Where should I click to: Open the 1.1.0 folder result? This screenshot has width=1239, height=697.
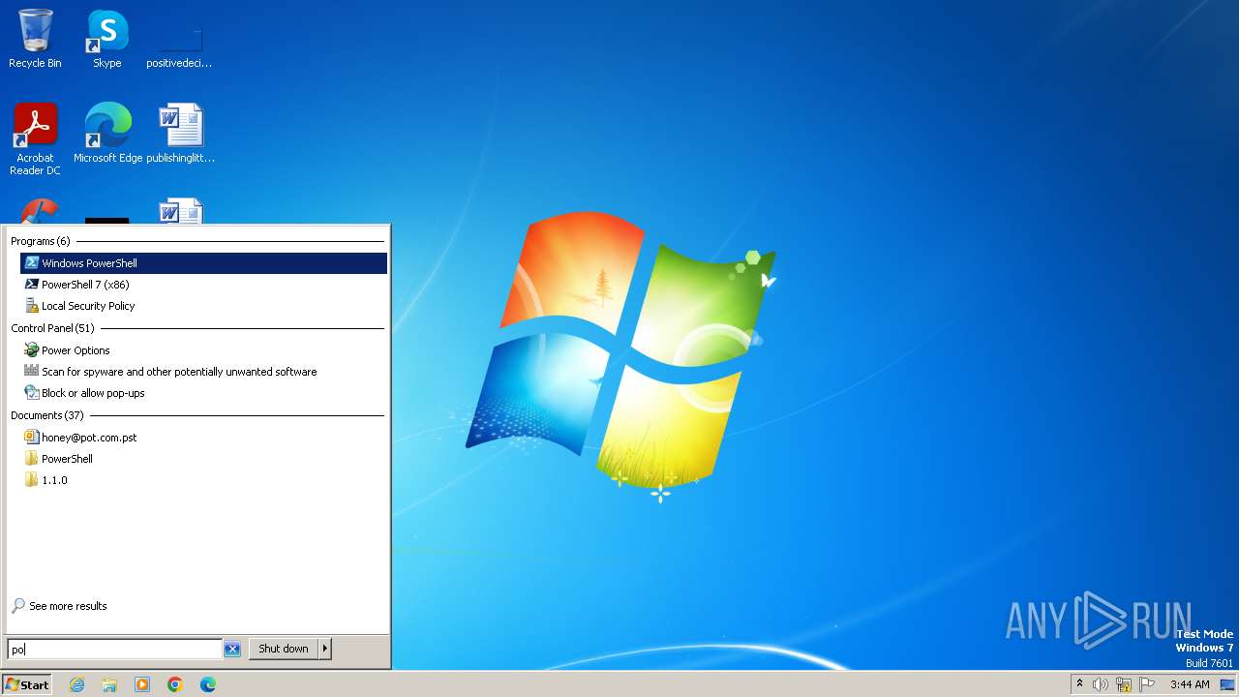(203, 480)
